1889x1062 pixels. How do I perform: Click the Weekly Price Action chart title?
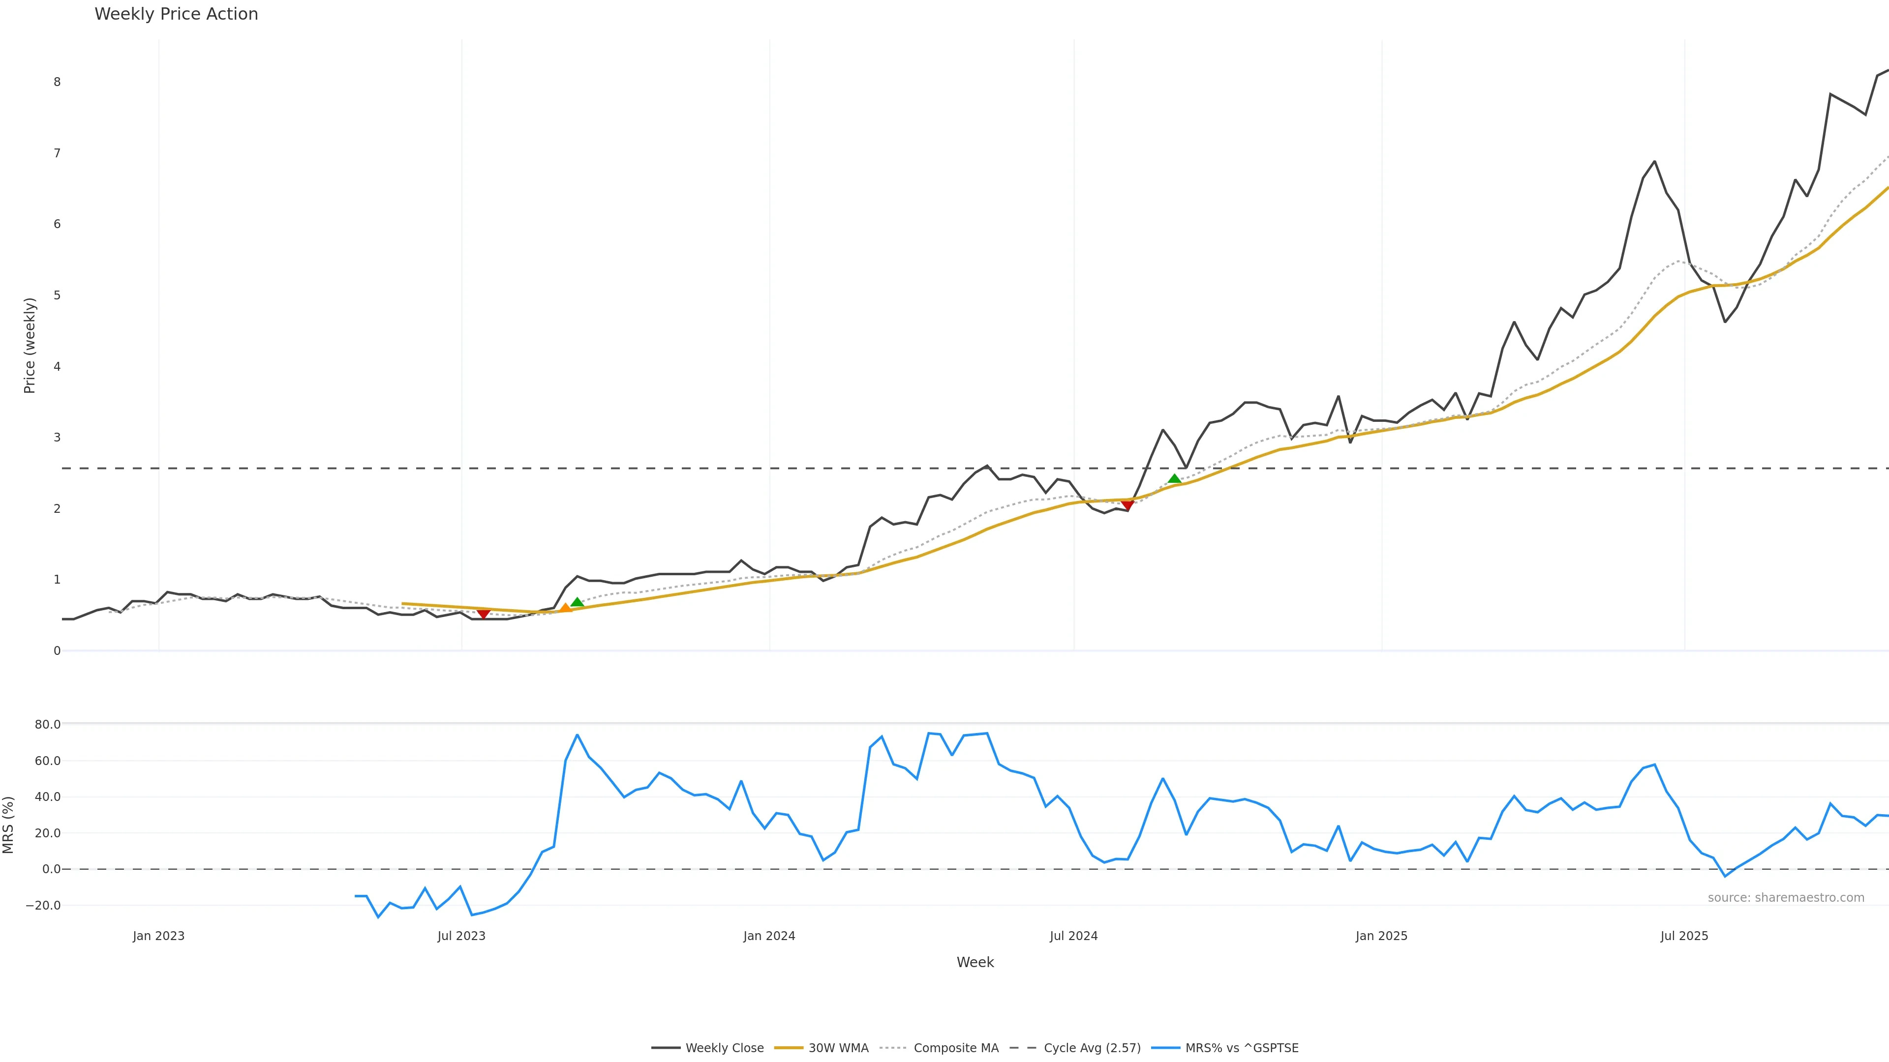176,14
